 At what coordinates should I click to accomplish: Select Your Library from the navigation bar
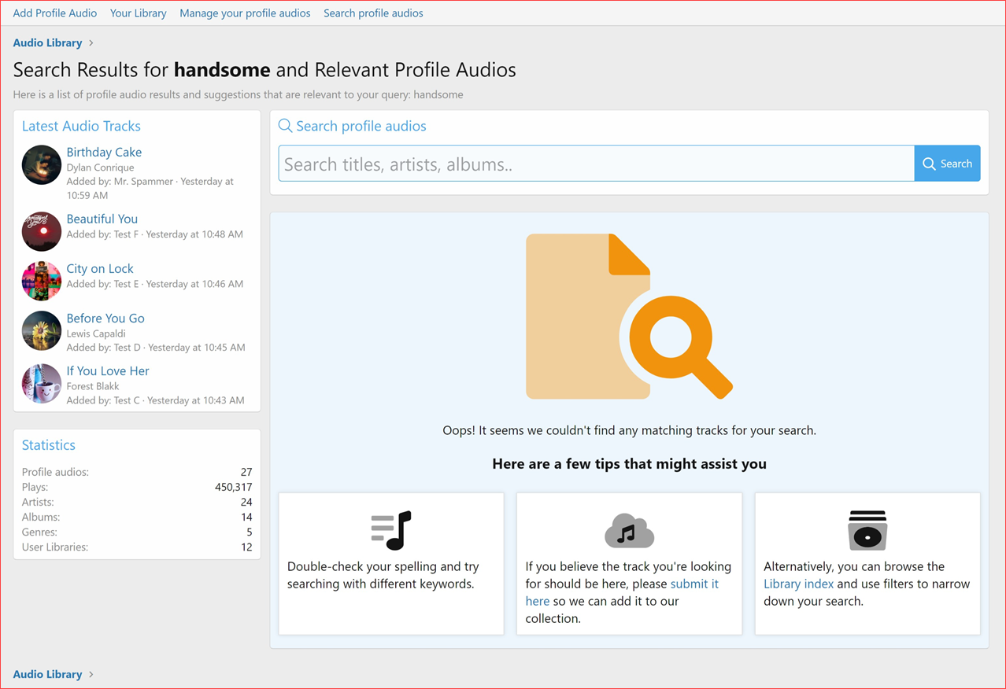138,13
